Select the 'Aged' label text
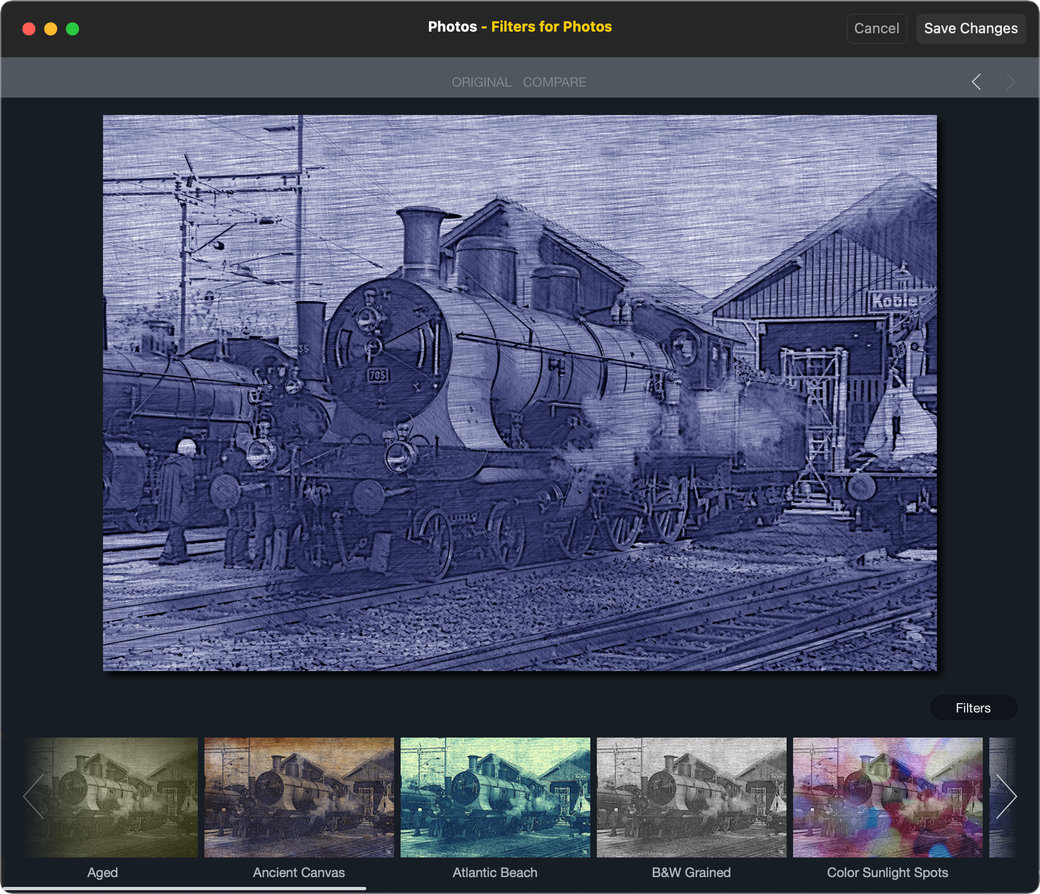 point(102,872)
